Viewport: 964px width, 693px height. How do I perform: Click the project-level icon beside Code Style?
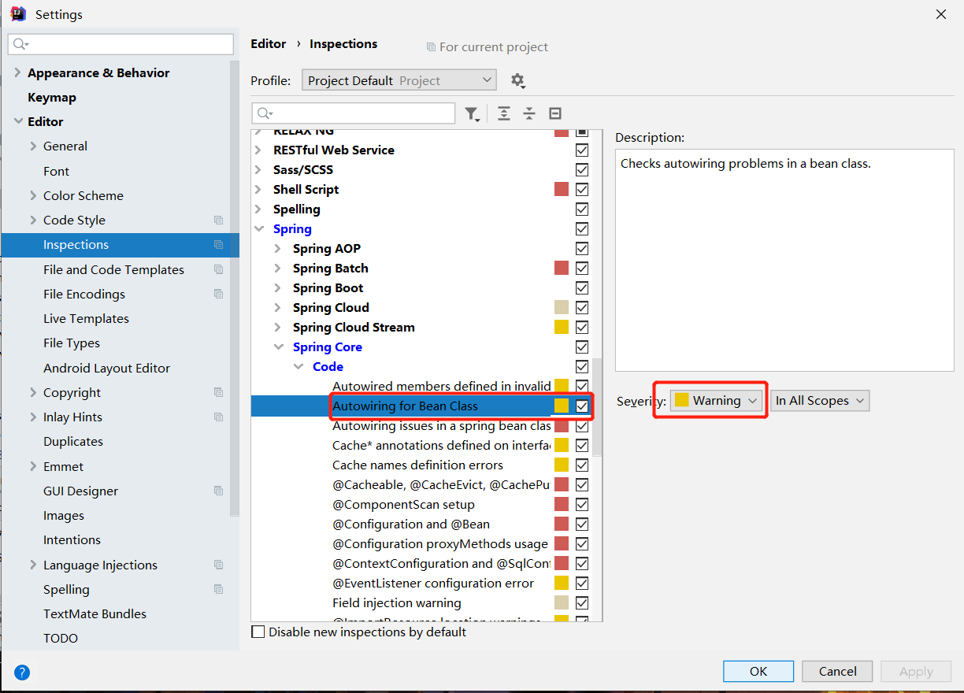tap(218, 220)
